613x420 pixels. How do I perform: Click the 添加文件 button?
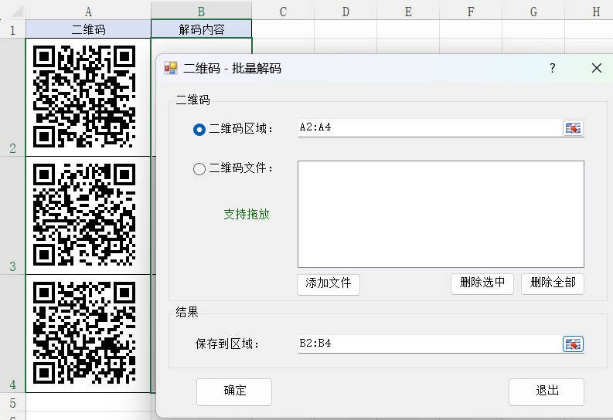[329, 283]
